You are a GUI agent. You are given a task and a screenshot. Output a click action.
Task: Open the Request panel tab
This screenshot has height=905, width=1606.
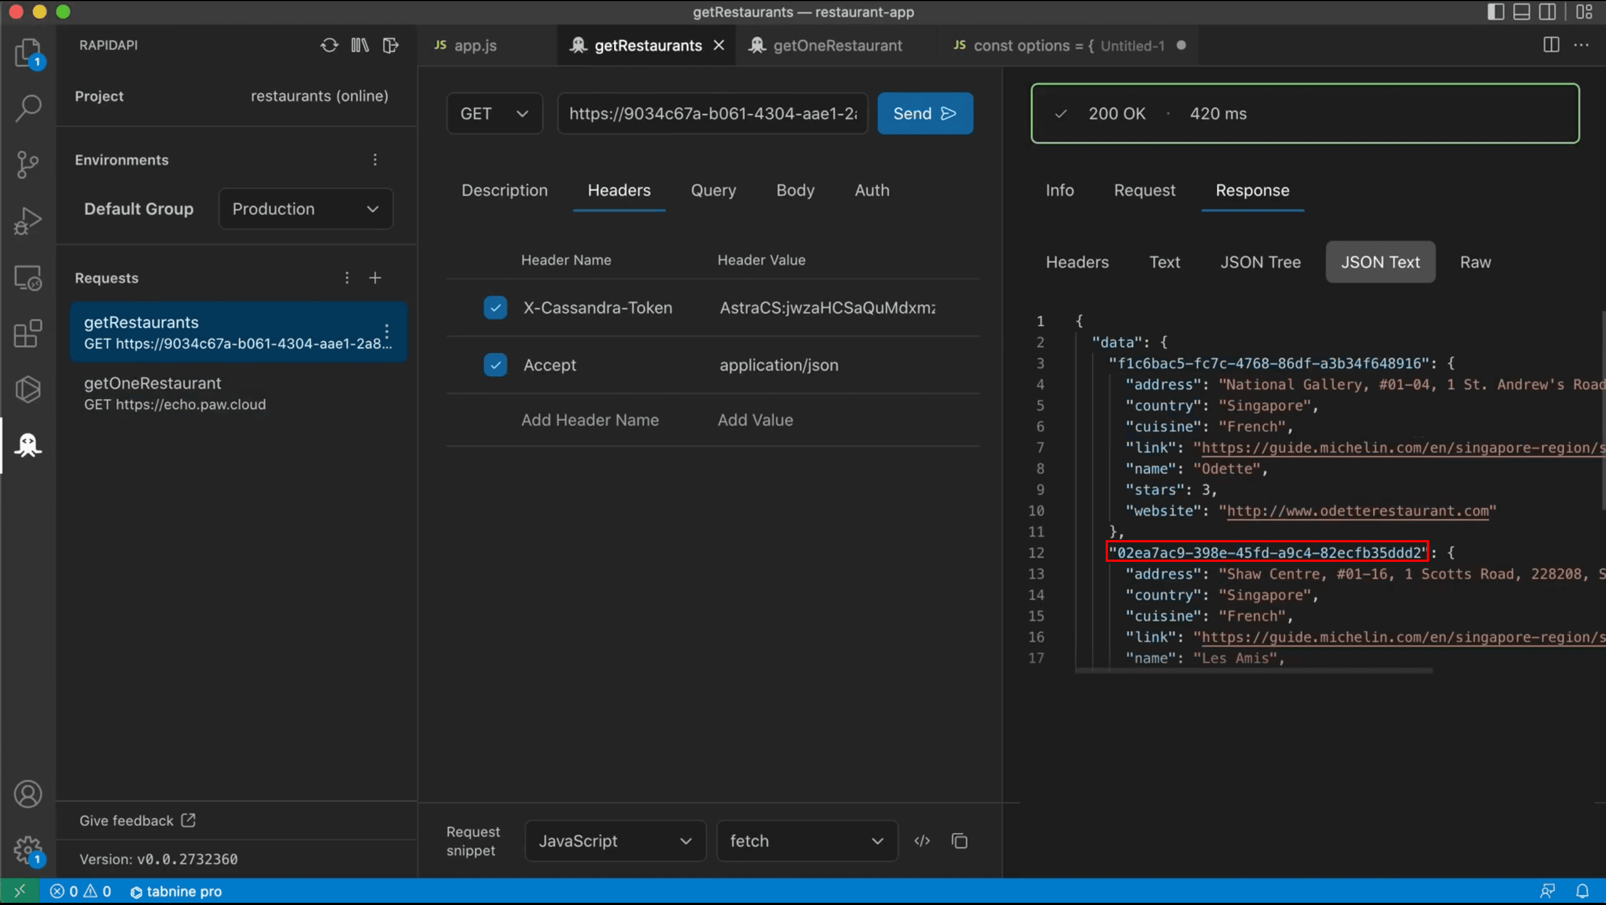click(x=1145, y=190)
